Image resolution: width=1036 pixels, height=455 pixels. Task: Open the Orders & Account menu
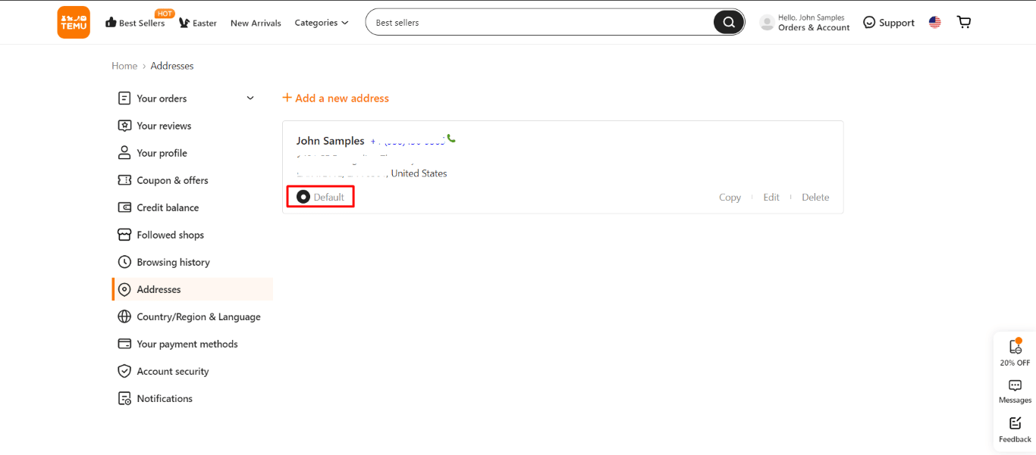tap(813, 27)
